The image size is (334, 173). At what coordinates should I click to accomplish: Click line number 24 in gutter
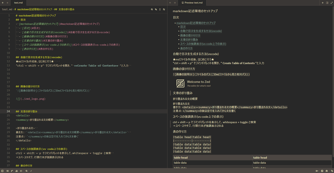[8, 111]
